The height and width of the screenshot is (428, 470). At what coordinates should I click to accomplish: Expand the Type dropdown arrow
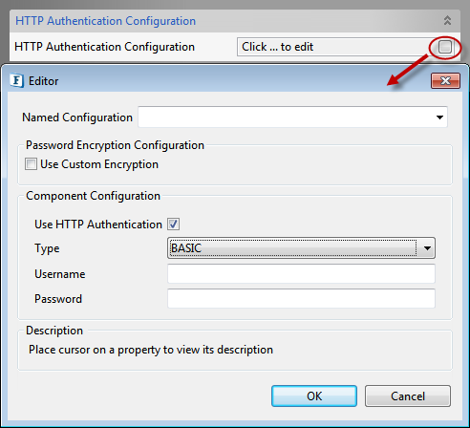pos(427,247)
